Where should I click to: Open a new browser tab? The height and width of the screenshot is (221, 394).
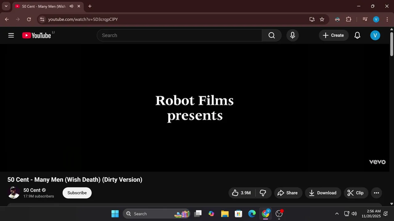pos(90,6)
